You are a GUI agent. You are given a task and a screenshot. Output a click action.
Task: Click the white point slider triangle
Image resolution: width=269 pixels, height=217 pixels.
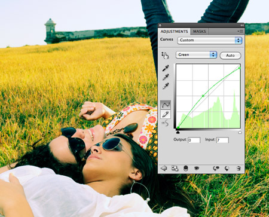click(x=240, y=132)
